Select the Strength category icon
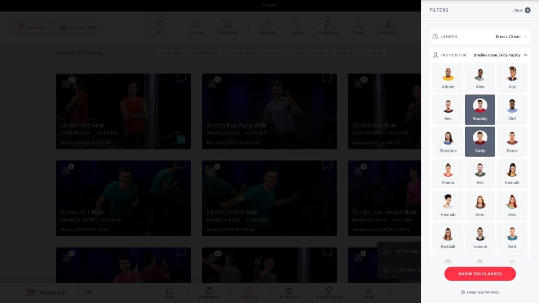The height and width of the screenshot is (303, 539). tap(267, 24)
